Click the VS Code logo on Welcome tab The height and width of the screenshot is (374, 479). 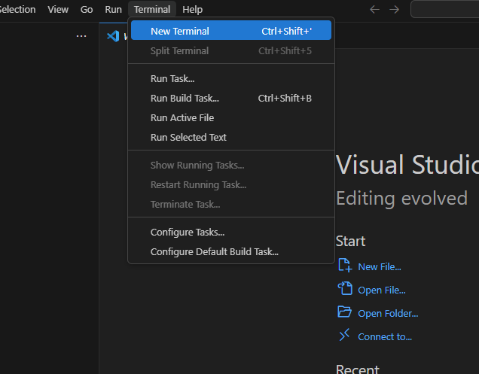[x=113, y=36]
